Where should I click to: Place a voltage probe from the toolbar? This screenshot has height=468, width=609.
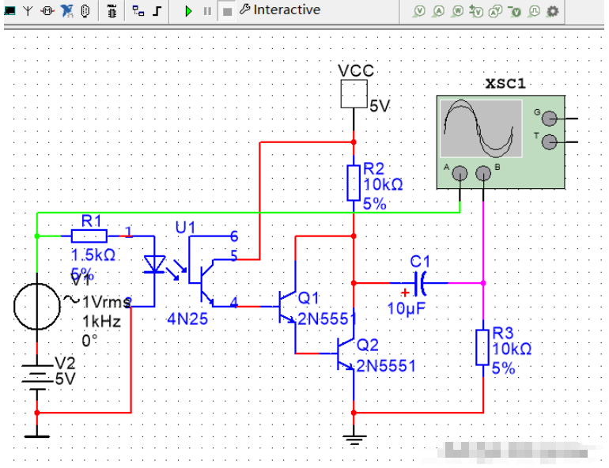click(x=420, y=11)
